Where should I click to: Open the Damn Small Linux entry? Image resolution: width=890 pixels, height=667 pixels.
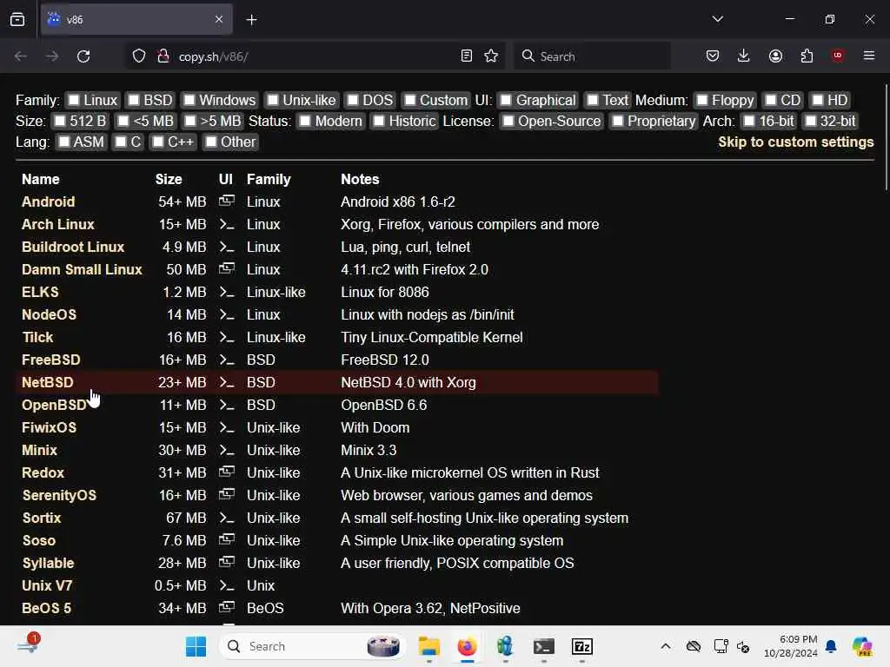point(82,269)
